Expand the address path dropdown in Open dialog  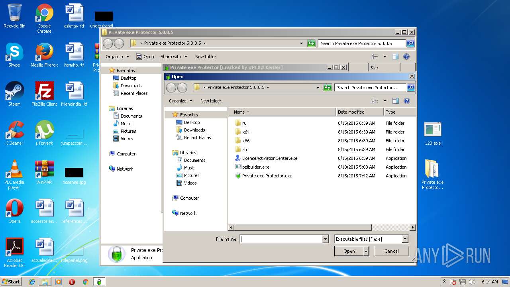318,87
